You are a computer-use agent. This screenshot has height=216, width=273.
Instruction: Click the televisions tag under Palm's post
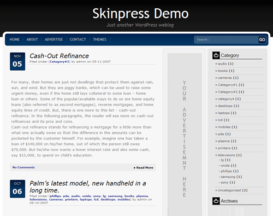[x=38, y=200]
